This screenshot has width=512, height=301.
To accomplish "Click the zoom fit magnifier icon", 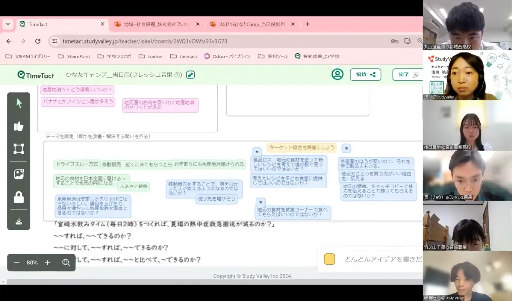I will point(66,263).
